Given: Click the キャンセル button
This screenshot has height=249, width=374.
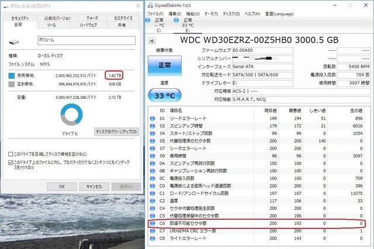Looking at the screenshot, I should click(x=94, y=186).
